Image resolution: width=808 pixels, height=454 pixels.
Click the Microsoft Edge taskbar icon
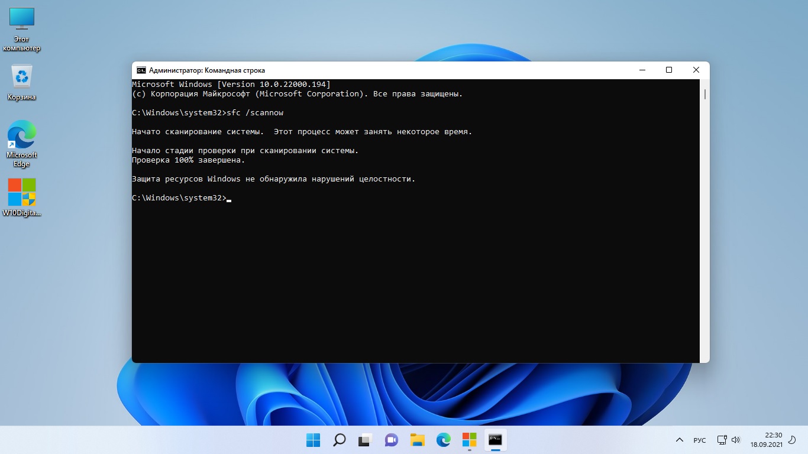tap(444, 440)
